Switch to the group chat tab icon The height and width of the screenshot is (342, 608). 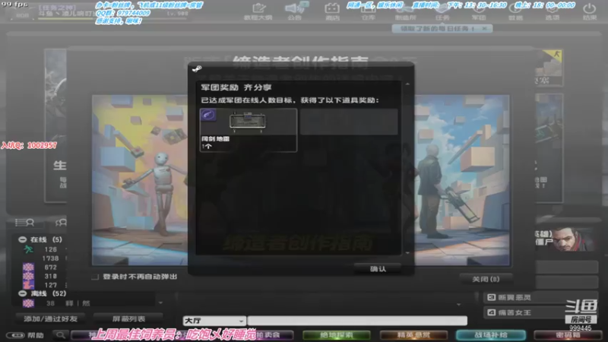(61, 223)
